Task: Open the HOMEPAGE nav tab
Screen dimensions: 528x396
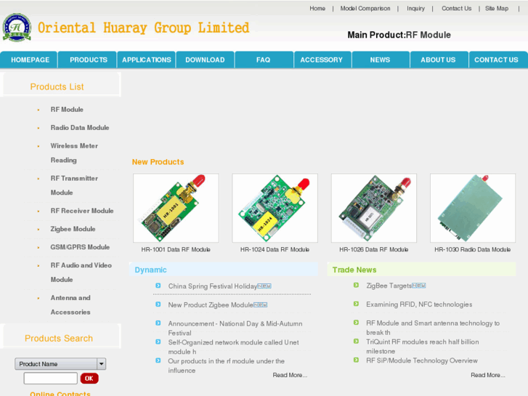Action: point(29,60)
